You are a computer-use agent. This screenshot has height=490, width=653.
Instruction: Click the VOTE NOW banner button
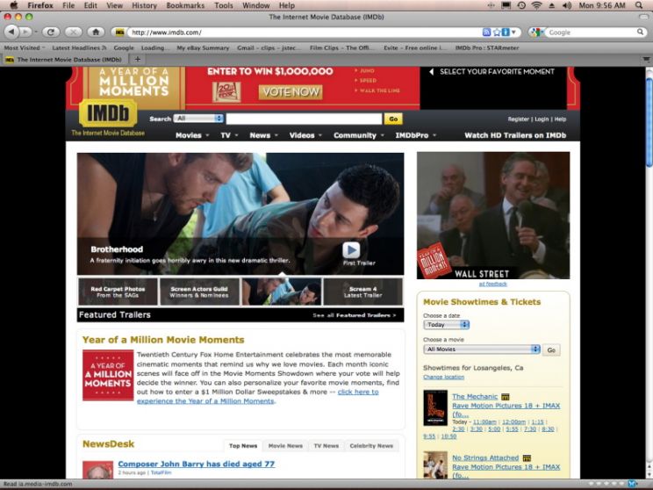click(x=291, y=91)
